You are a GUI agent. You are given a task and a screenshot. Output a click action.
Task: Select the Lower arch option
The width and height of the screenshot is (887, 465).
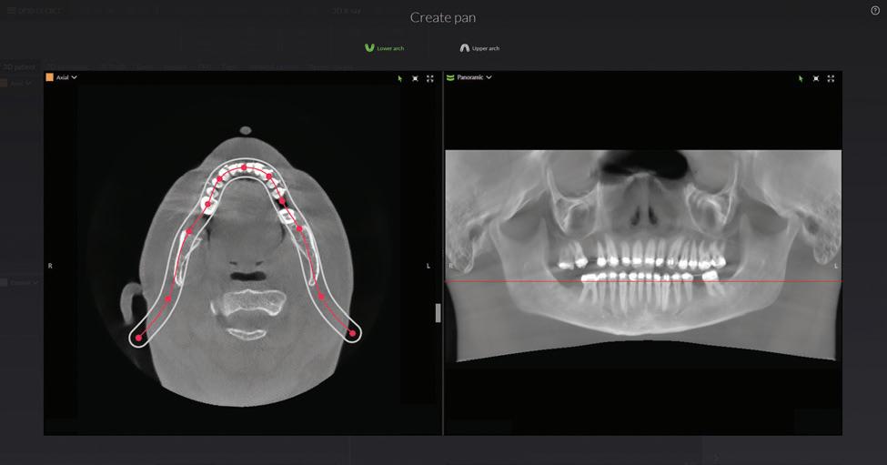point(385,48)
